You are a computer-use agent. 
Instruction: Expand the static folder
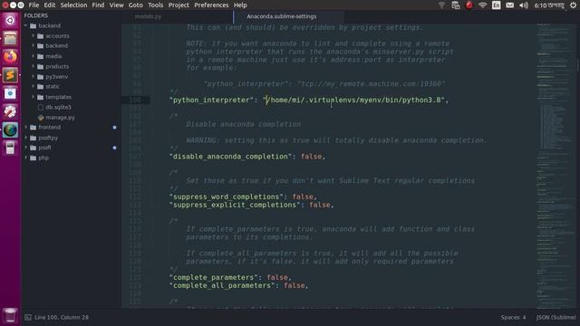click(x=34, y=87)
